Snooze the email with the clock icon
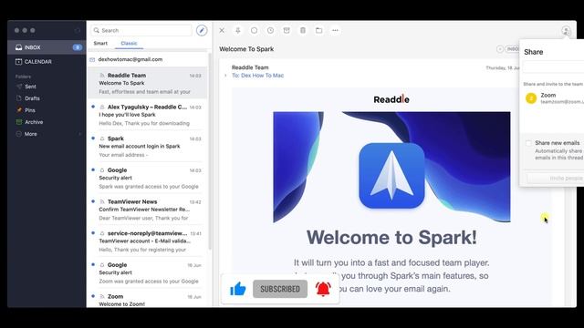Screen dimensions: 584x328 pos(270,30)
